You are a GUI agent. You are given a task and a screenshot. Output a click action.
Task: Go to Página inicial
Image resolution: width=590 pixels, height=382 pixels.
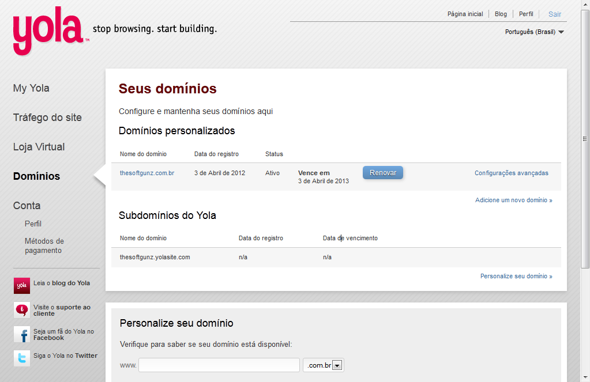tap(465, 14)
